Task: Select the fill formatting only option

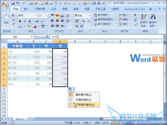Action: (x=71, y=100)
